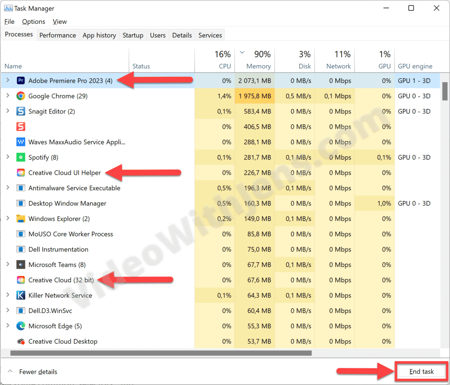Click the Killer Network Service icon
Image resolution: width=450 pixels, height=385 pixels.
pyautogui.click(x=21, y=295)
